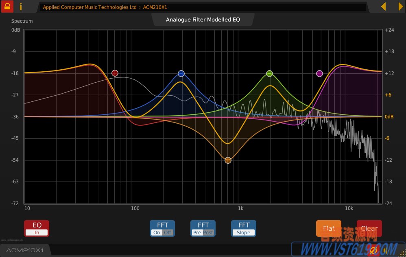
Task: Toggle the bypass Ø icon at bottom right
Action: point(373,250)
